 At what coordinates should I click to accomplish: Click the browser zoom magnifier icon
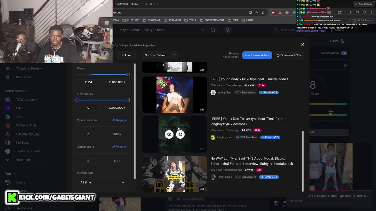coord(257,12)
